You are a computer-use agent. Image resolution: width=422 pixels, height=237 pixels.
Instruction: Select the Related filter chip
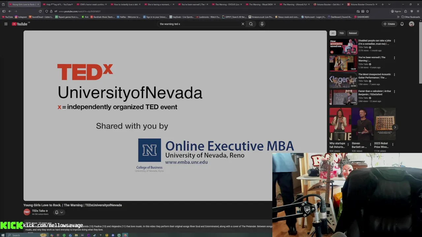(x=353, y=33)
